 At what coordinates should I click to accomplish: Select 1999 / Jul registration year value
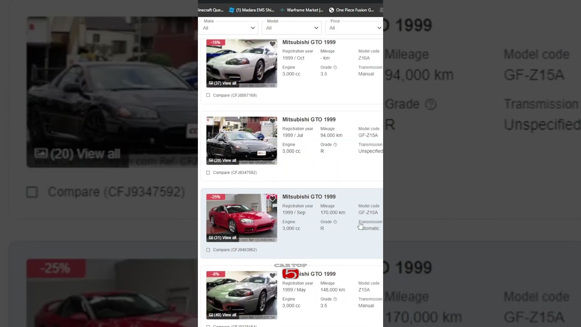click(x=293, y=135)
